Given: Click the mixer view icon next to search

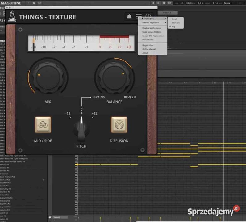Looking at the screenshot, I should 40,3.
